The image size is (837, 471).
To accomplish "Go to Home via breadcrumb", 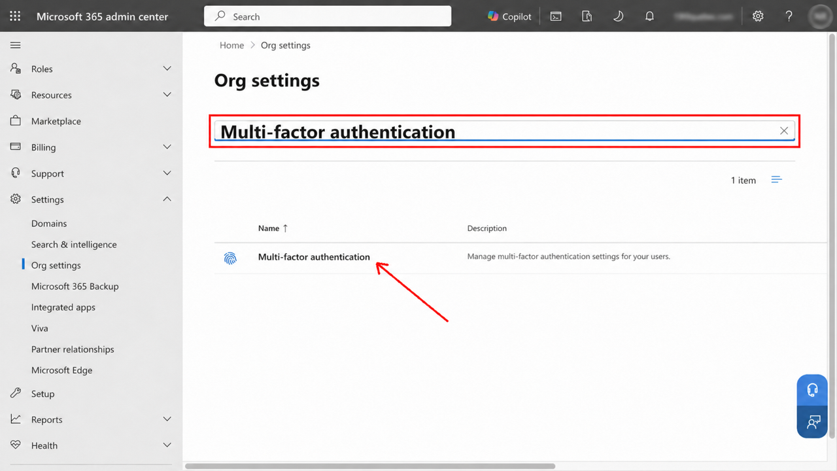I will [231, 45].
